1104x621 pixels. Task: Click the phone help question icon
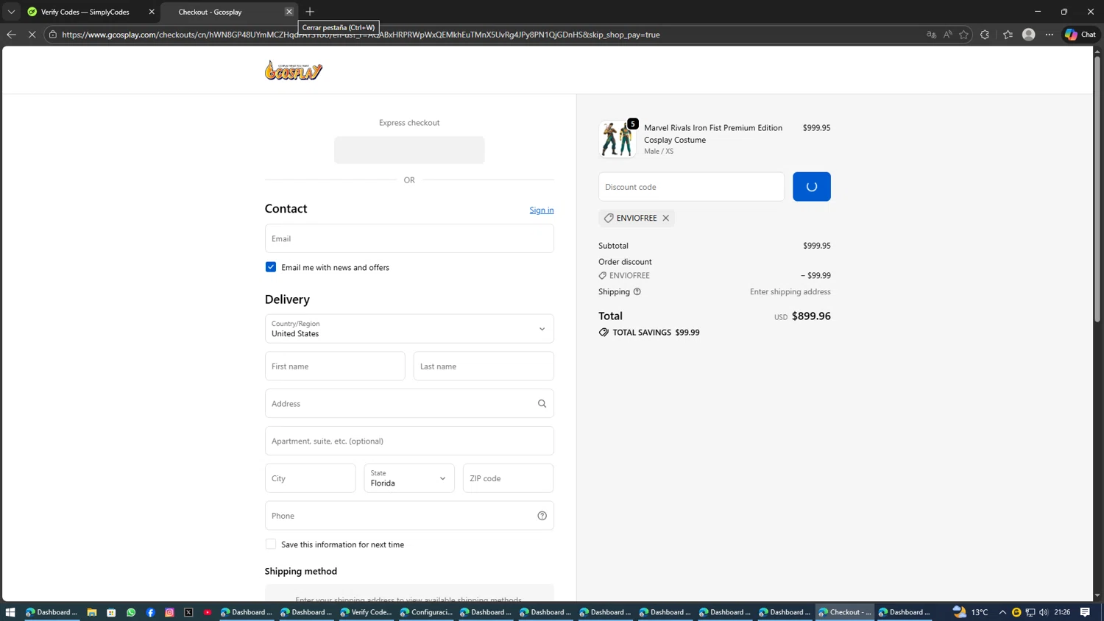tap(542, 516)
